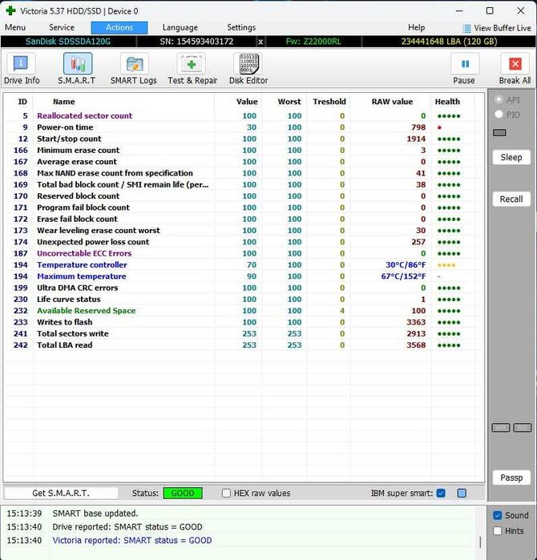Click the firmware Fw: Z22000RL label
Screen dimensions: 537x560
(313, 42)
